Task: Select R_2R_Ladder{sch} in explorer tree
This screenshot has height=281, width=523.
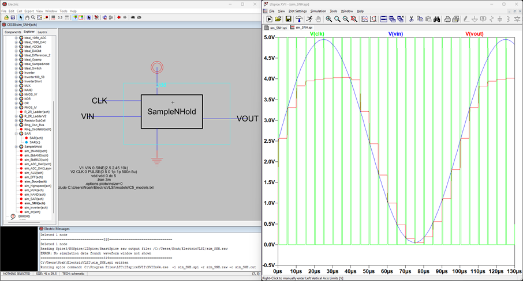Action: click(x=37, y=112)
